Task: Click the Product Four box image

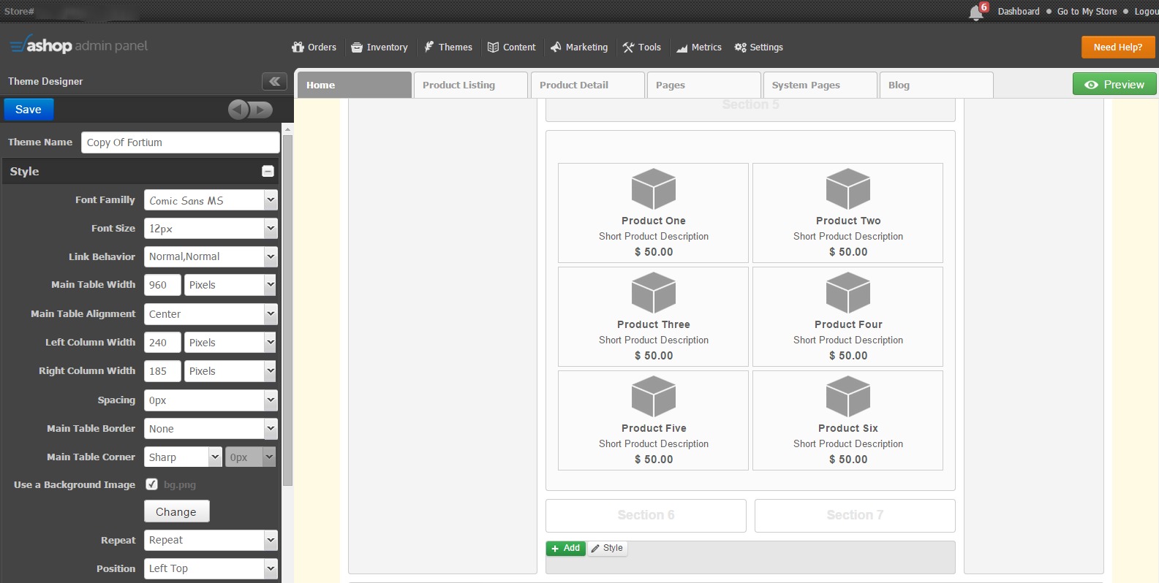Action: coord(847,292)
